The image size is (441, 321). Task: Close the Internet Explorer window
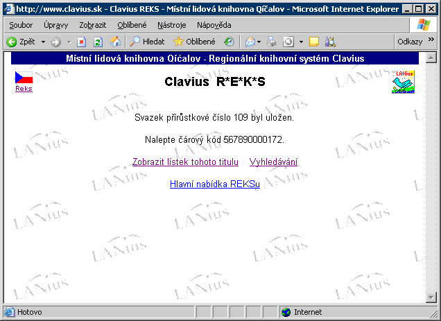[x=431, y=9]
